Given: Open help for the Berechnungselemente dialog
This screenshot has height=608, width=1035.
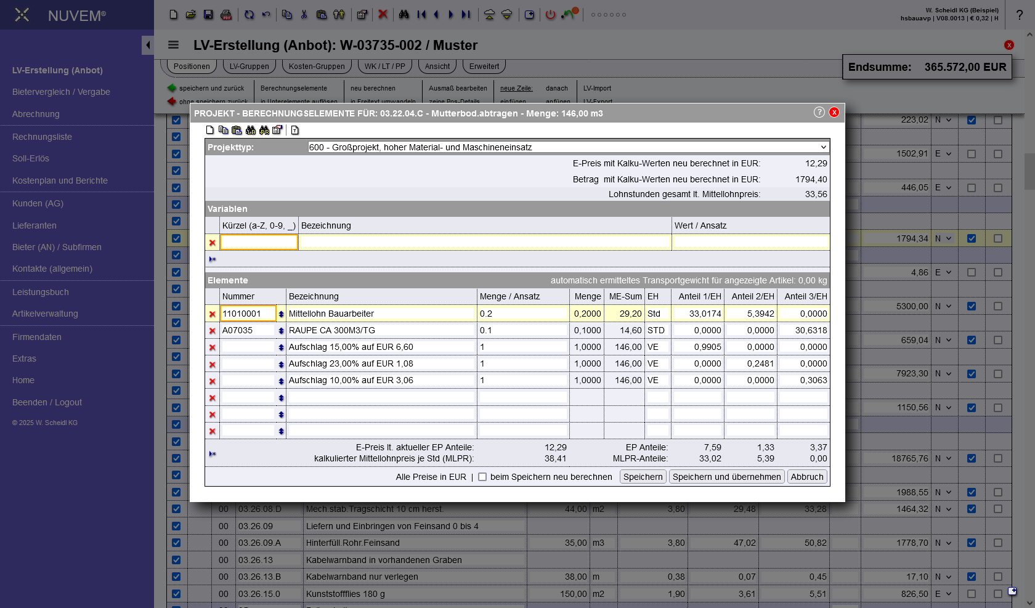Looking at the screenshot, I should [819, 112].
